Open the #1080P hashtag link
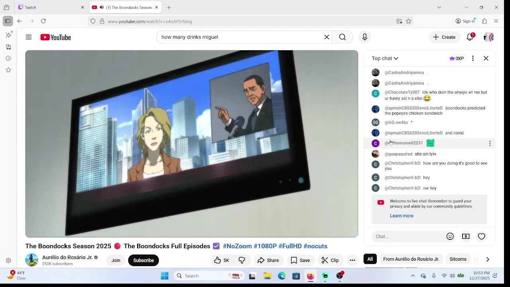The width and height of the screenshot is (510, 287). [x=265, y=246]
